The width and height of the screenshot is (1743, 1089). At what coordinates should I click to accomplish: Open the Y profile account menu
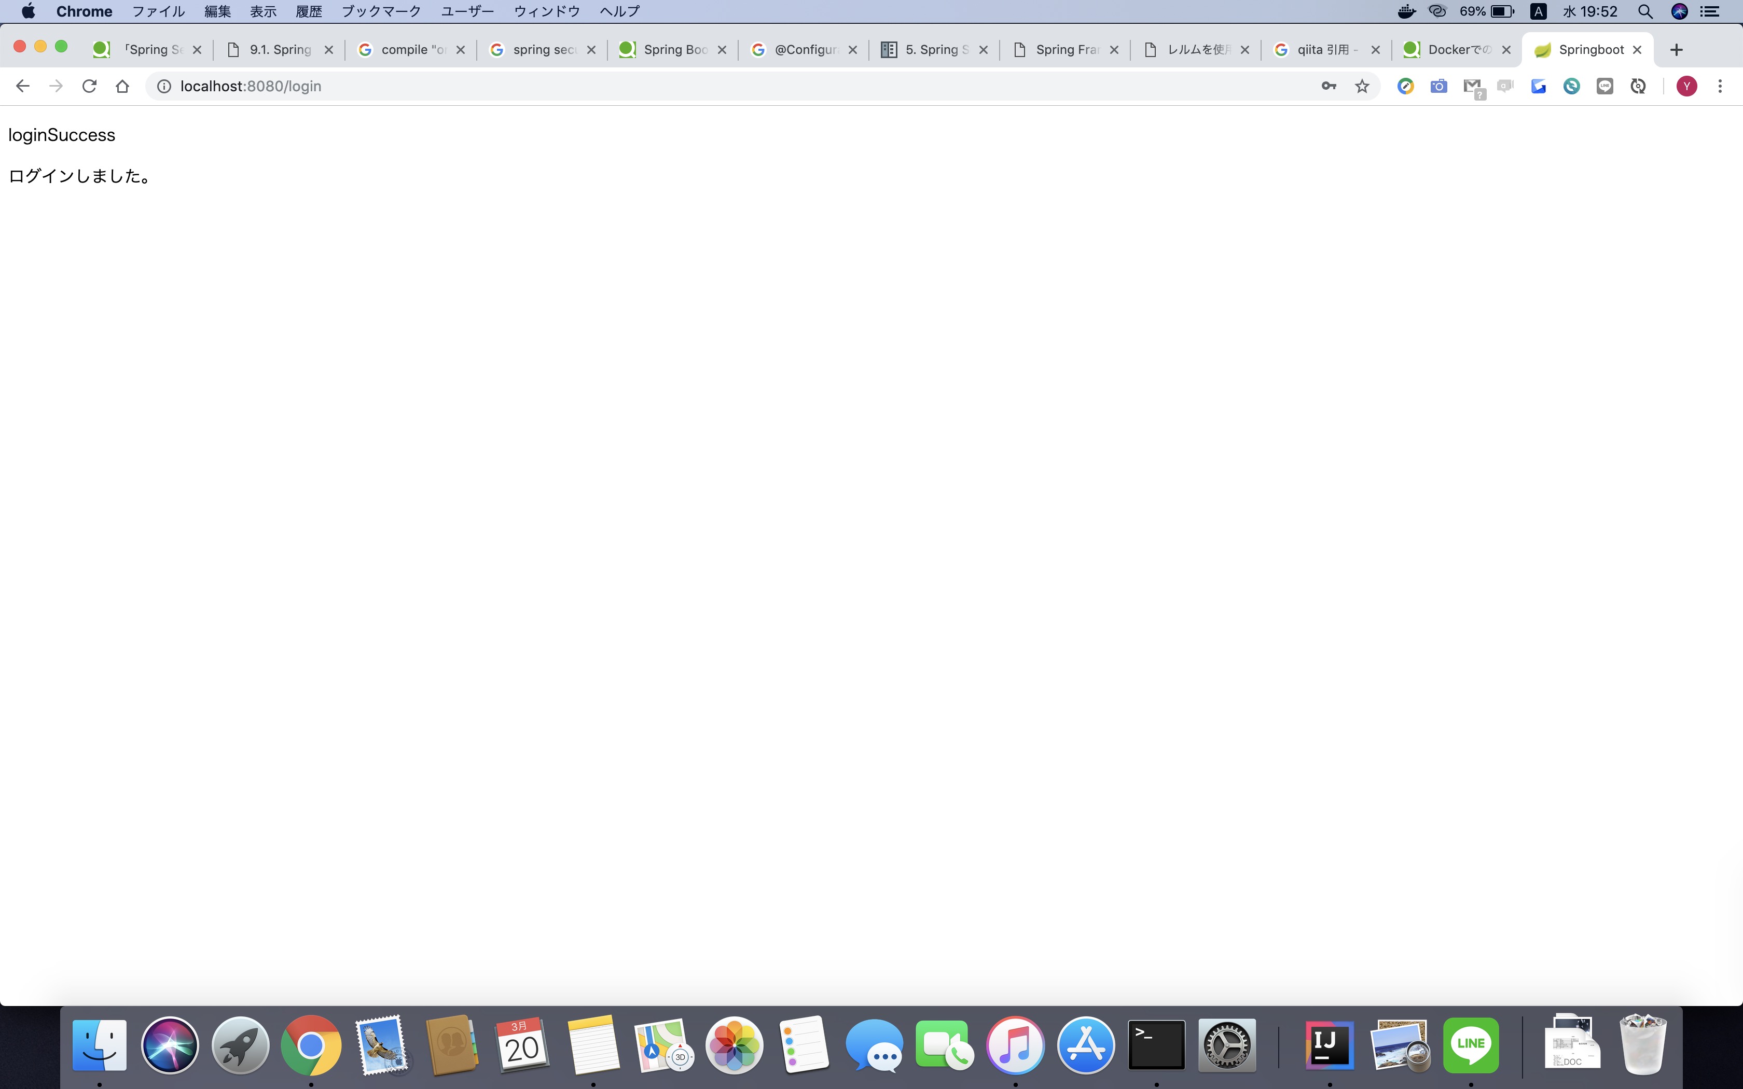click(1686, 86)
